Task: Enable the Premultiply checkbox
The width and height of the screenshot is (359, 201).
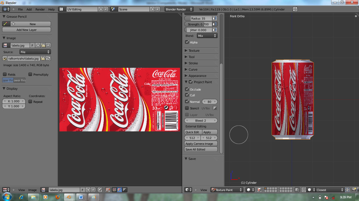Action: pyautogui.click(x=30, y=74)
